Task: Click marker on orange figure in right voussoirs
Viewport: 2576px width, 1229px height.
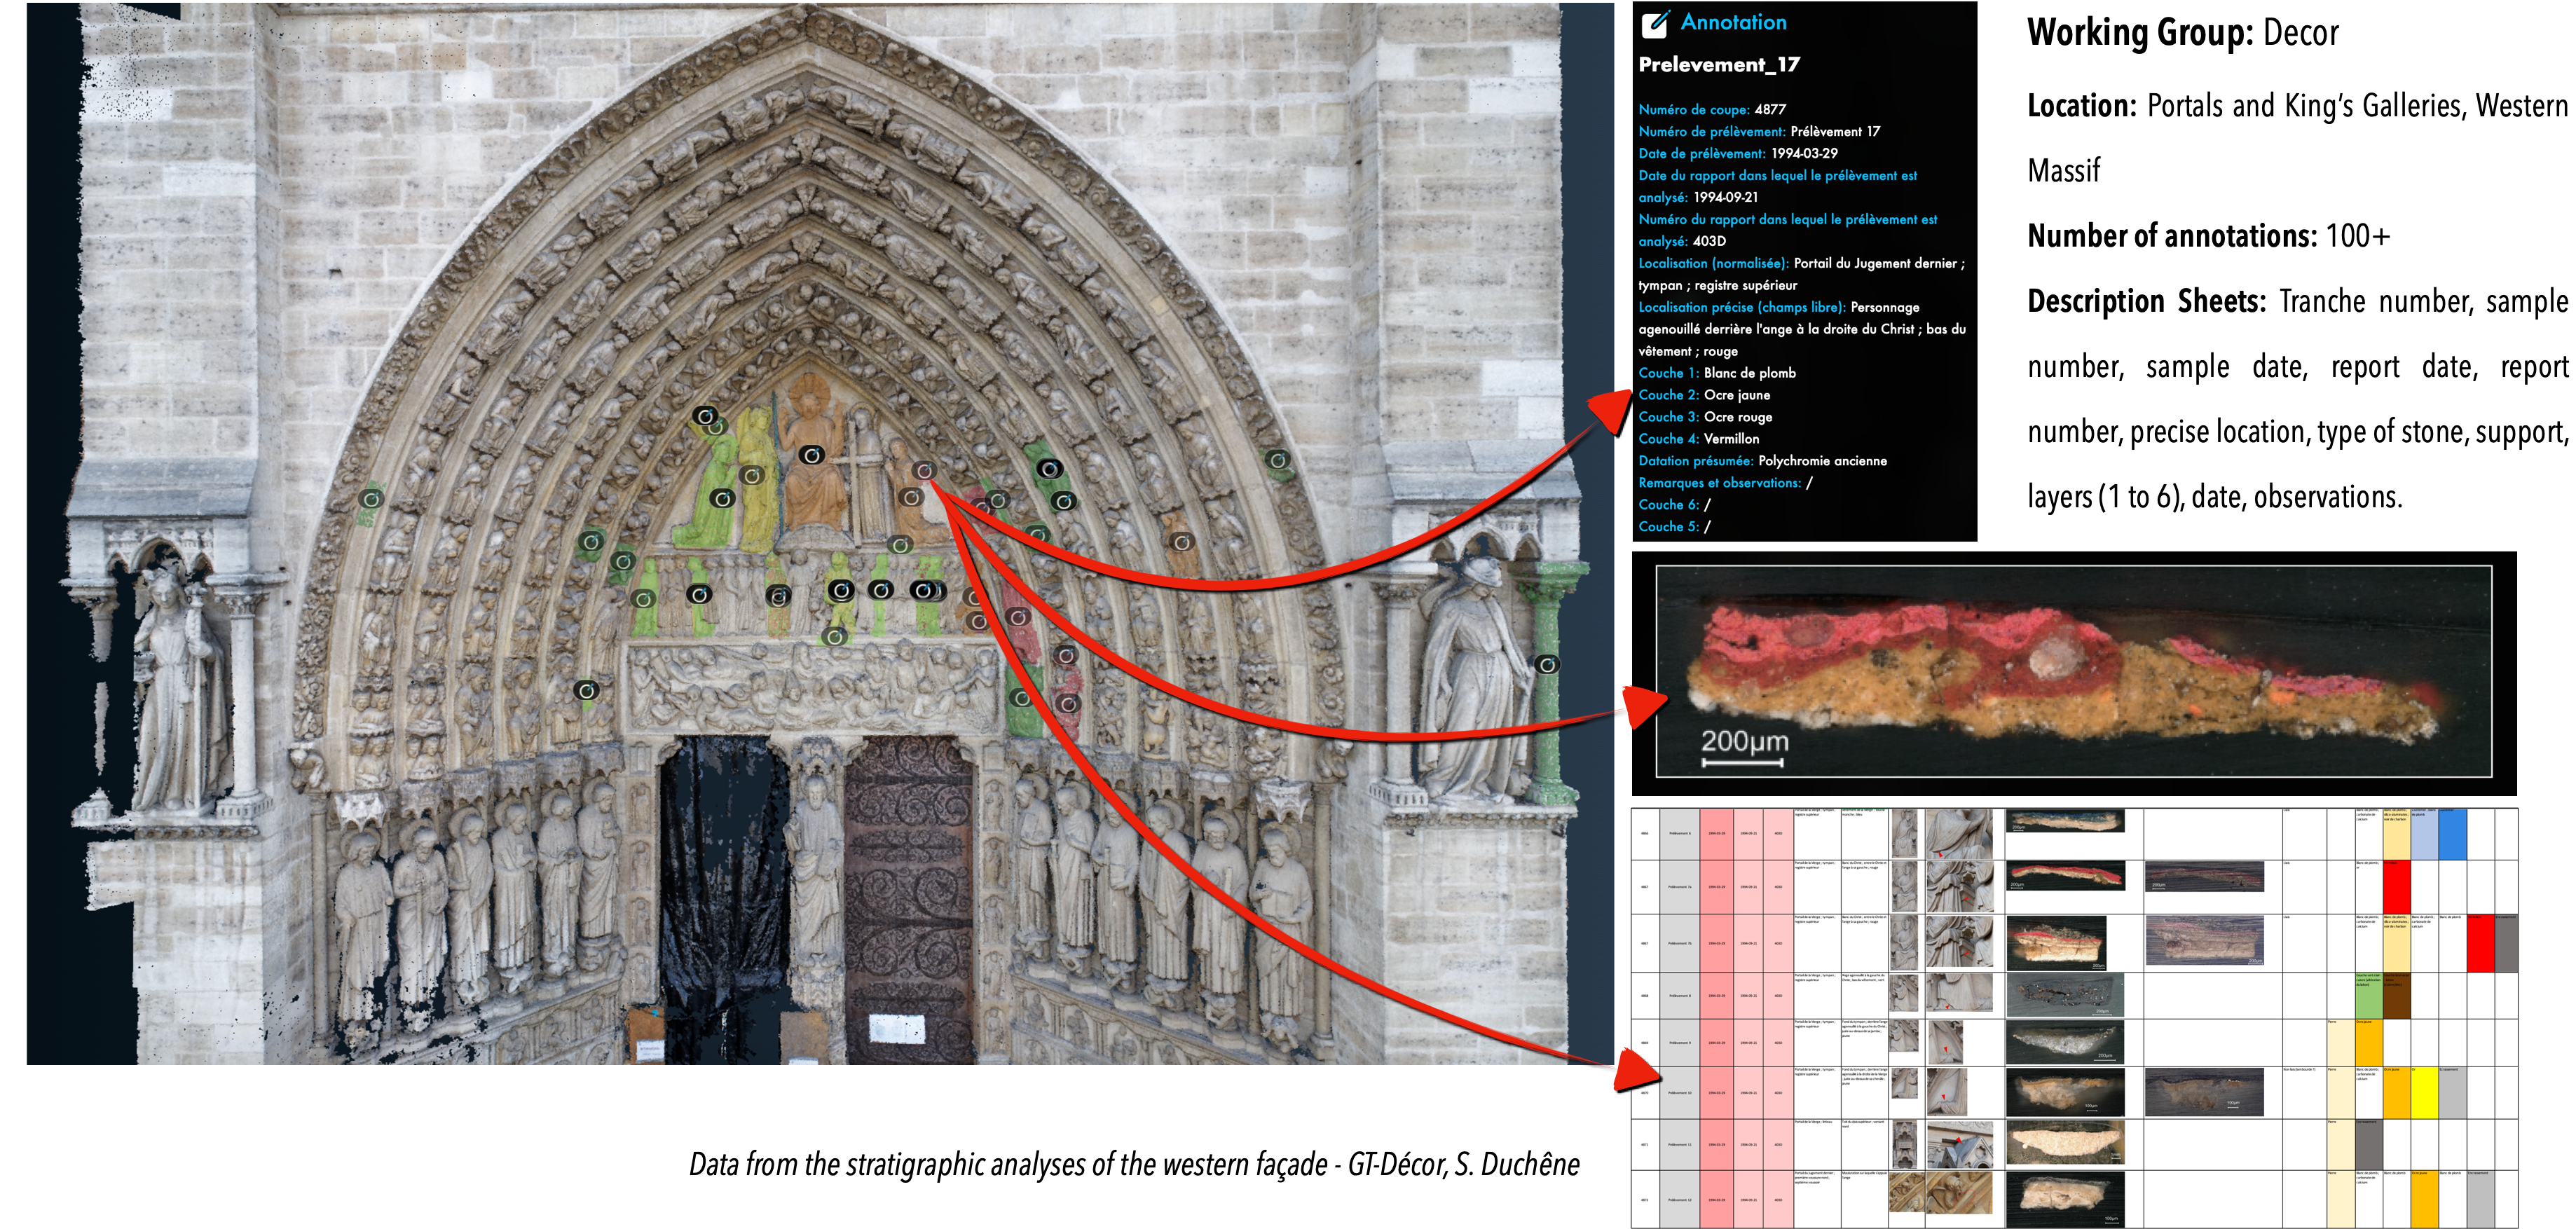Action: click(x=1182, y=542)
